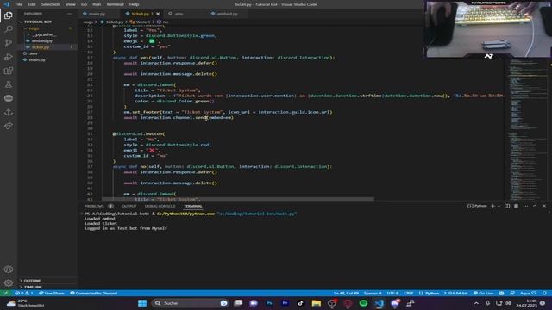Open the Source Control view
The width and height of the screenshot is (552, 310).
coord(9,43)
